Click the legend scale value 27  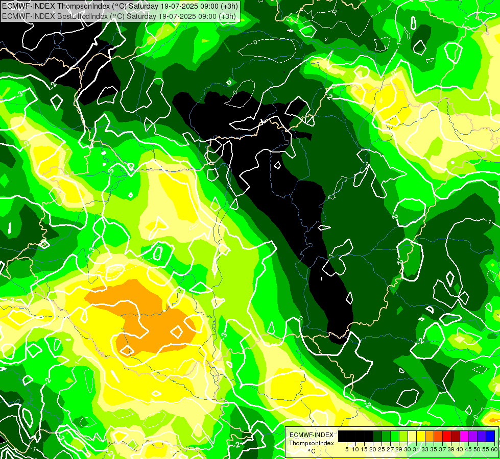[390, 449]
